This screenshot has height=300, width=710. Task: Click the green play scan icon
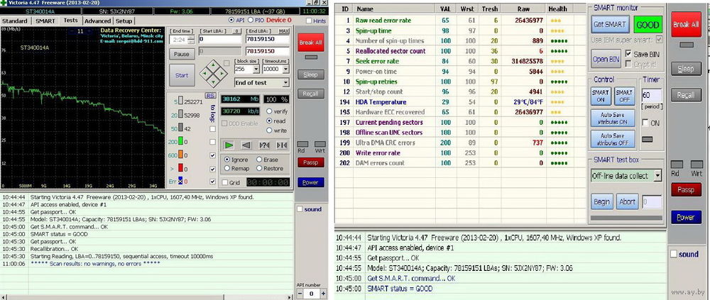tap(229, 145)
